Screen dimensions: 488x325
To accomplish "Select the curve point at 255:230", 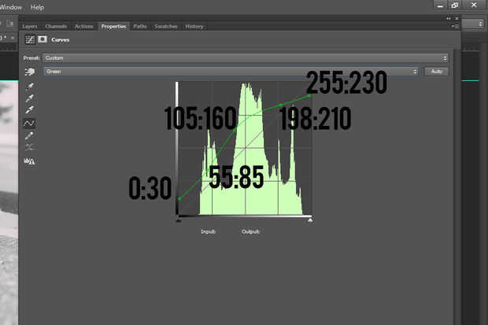I will (309, 95).
